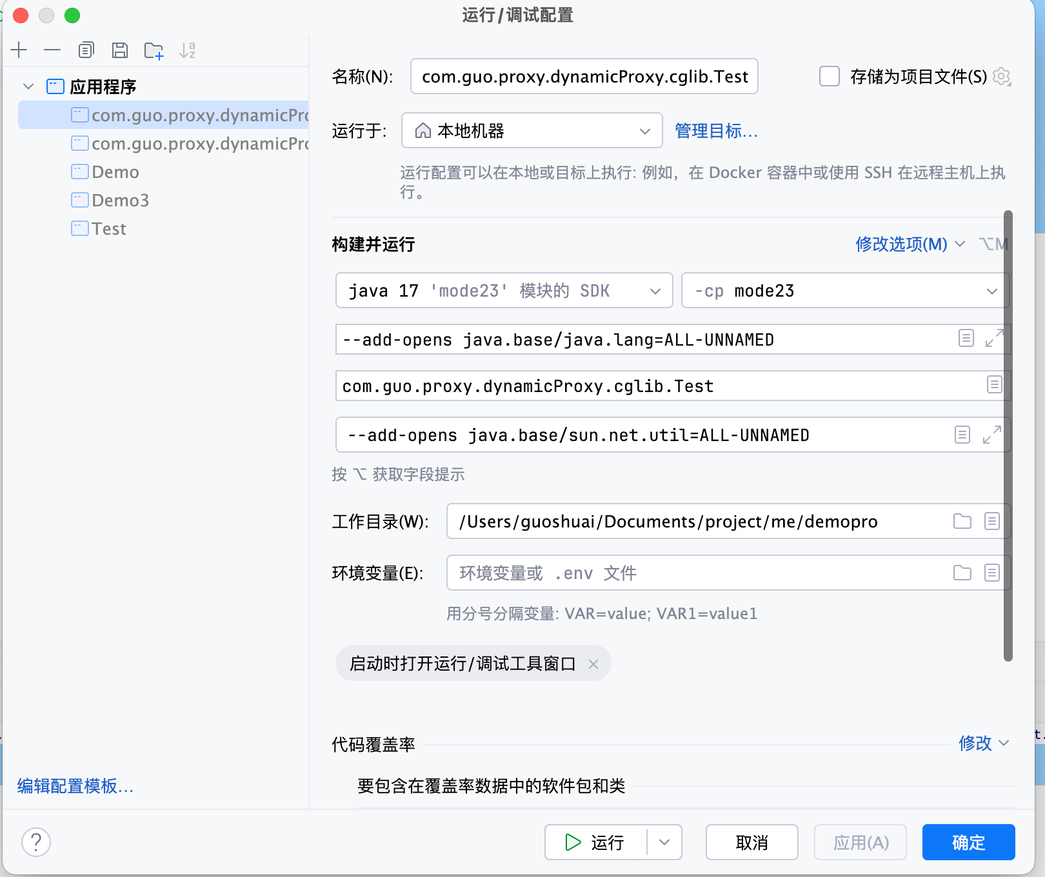The height and width of the screenshot is (877, 1045).
Task: Open help with question mark button
Action: tap(36, 842)
